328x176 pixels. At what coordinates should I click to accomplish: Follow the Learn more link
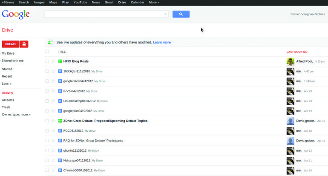tap(162, 42)
